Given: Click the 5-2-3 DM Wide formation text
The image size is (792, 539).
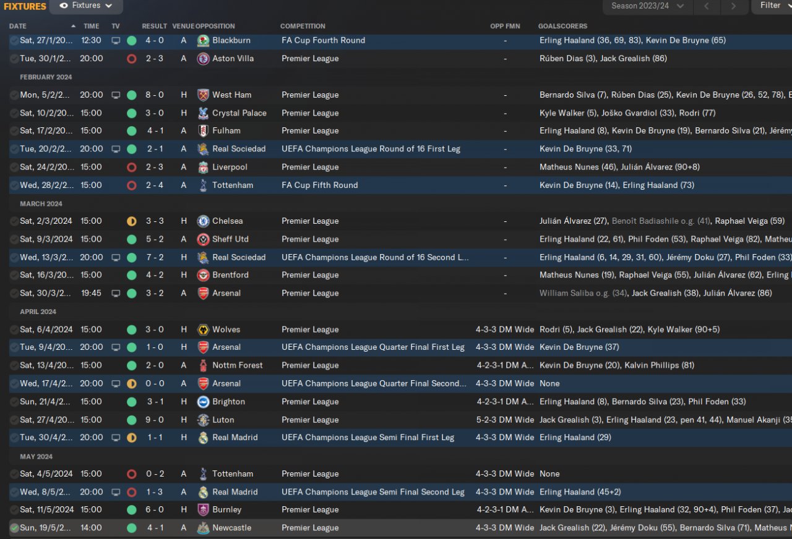Looking at the screenshot, I should click(x=505, y=420).
